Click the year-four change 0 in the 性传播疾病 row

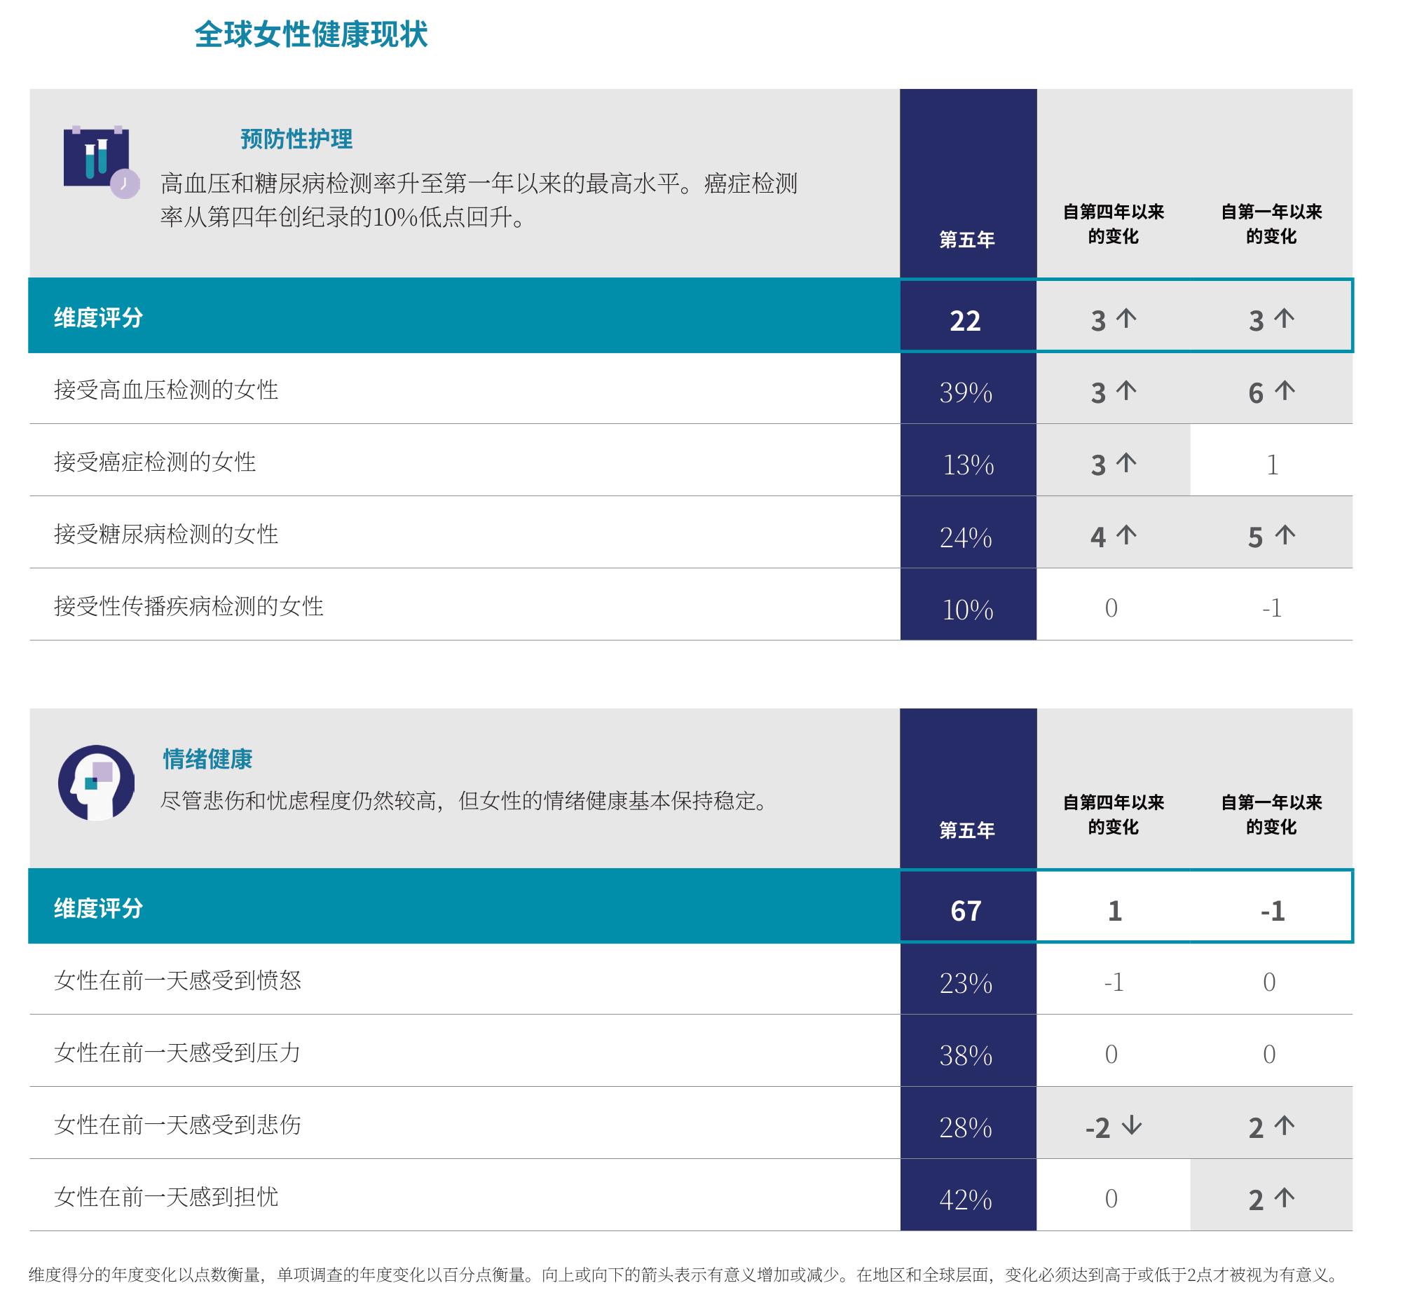click(x=1111, y=608)
